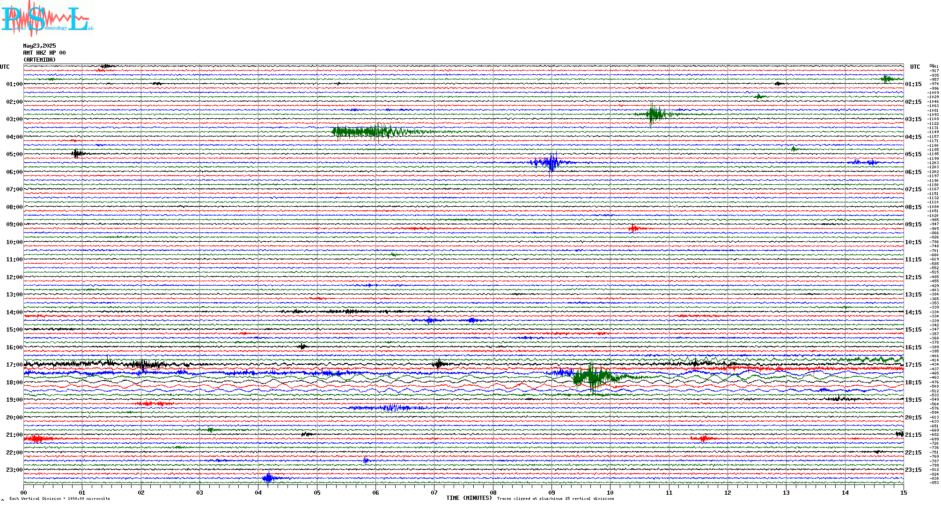This screenshot has height=505, width=941.
Task: Click the 10:15 label on the right axis
Action: coord(913,242)
